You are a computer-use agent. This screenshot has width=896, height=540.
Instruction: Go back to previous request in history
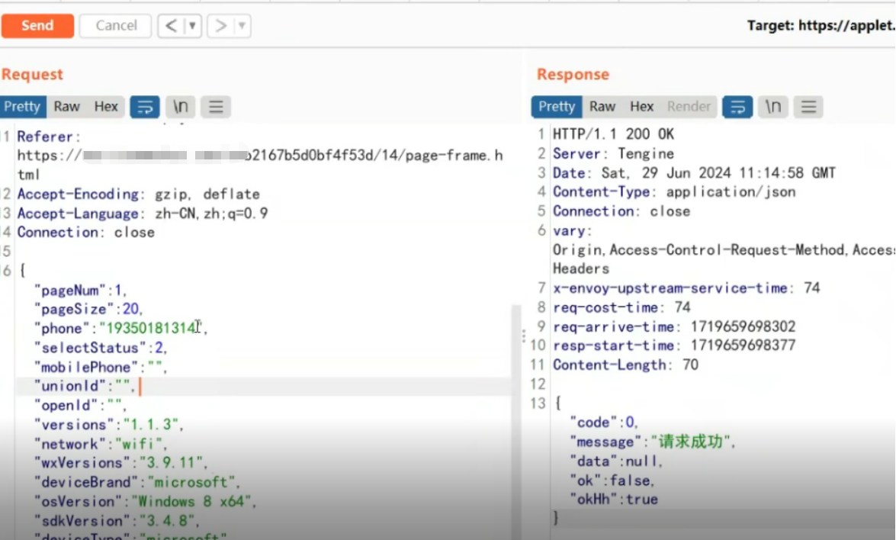171,26
